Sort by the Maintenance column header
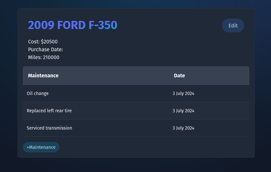This screenshot has width=271, height=172. 43,76
